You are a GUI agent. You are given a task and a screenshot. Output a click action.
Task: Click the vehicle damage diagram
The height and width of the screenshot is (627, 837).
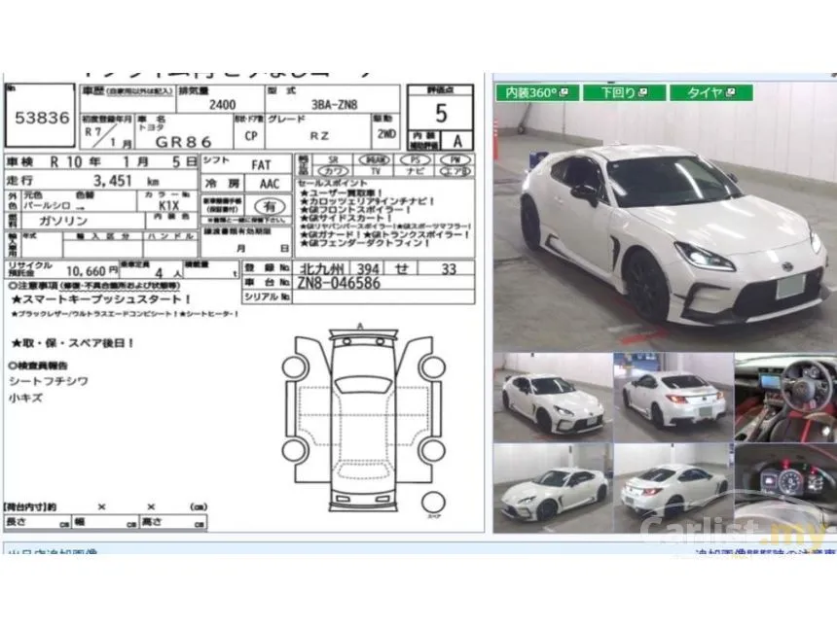[363, 419]
